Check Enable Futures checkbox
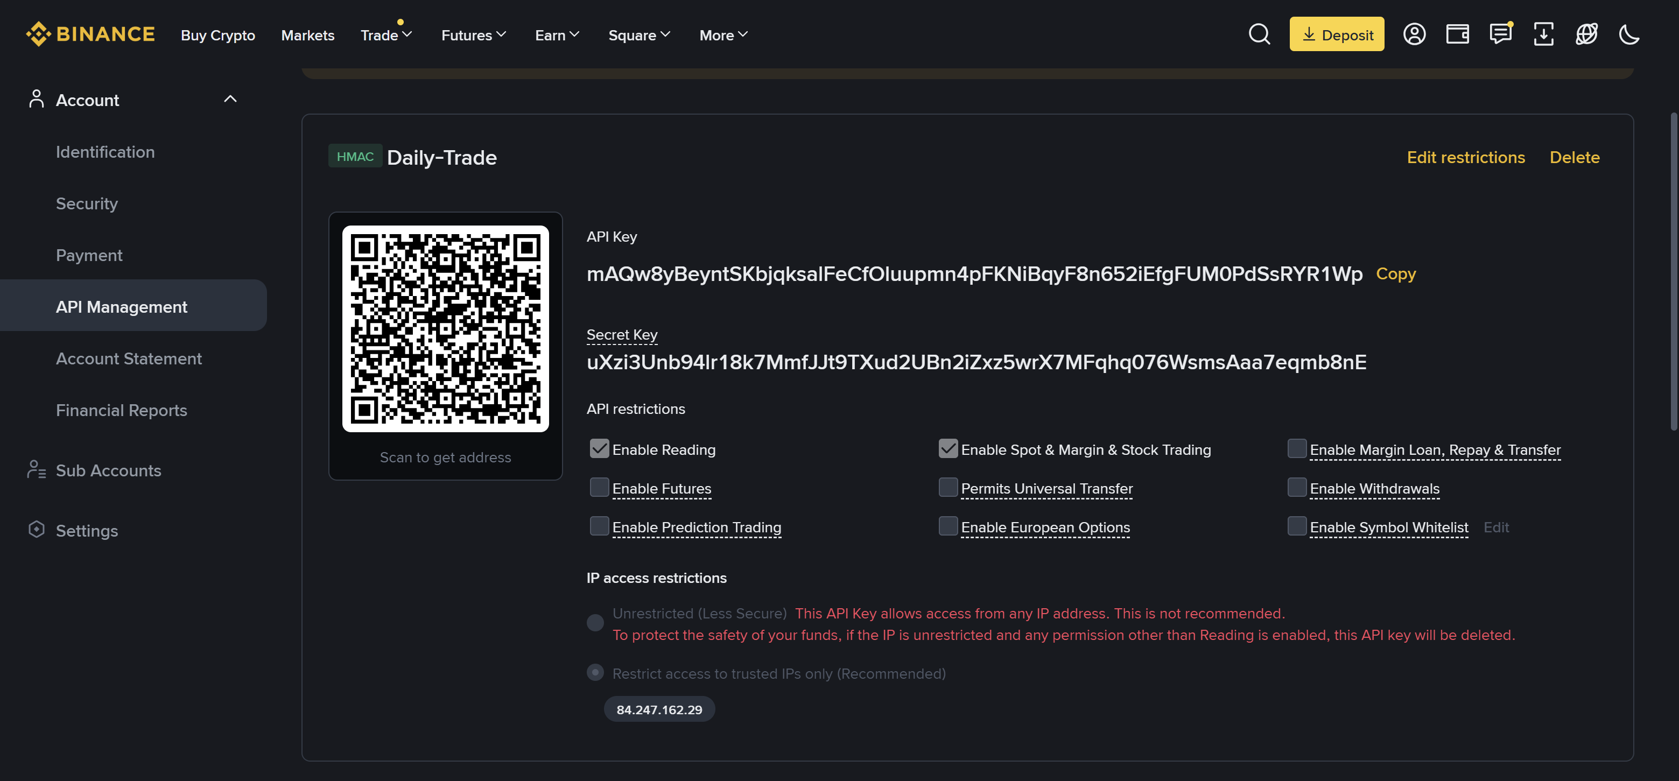1679x781 pixels. (x=599, y=487)
